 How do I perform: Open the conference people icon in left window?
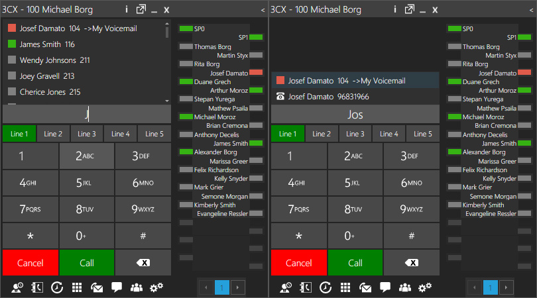point(137,287)
